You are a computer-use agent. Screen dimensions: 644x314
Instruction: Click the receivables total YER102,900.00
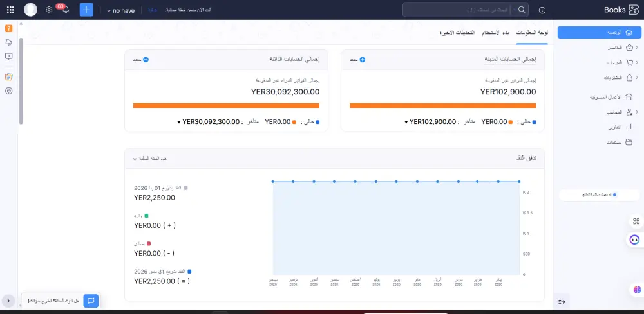pos(508,92)
